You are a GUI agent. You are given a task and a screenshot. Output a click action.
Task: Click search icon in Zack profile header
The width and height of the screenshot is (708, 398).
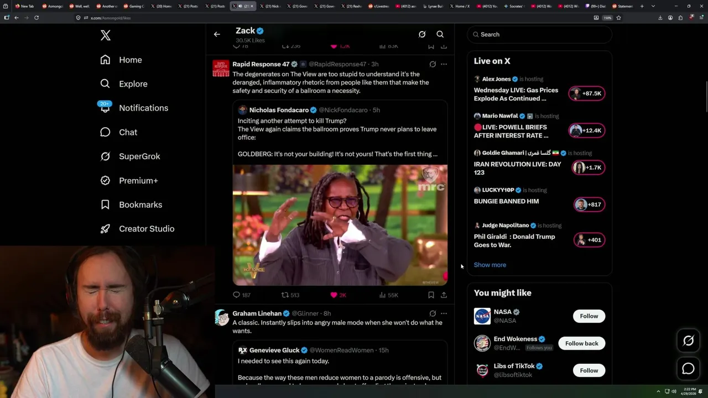[440, 34]
